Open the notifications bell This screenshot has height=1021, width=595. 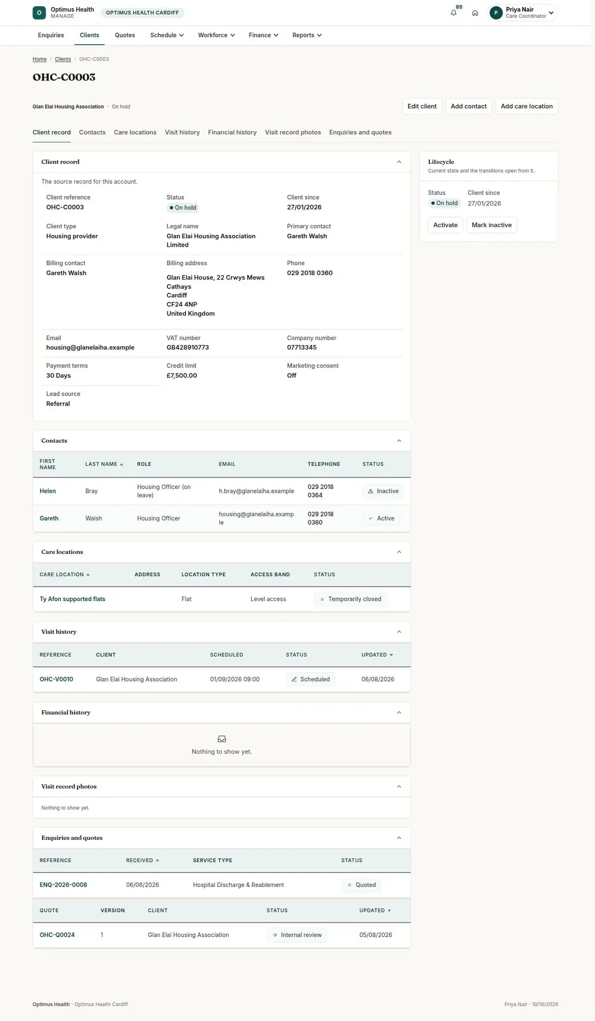(x=453, y=13)
